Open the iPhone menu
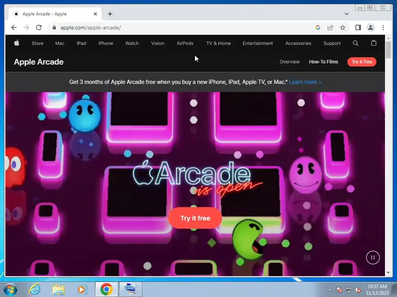The height and width of the screenshot is (297, 397). [105, 43]
